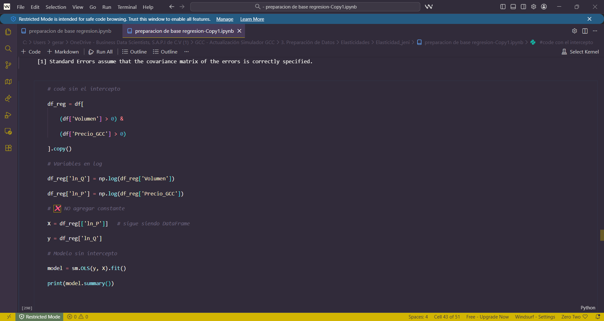604x321 pixels.
Task: Open the Search view in activity bar
Action: pos(8,48)
